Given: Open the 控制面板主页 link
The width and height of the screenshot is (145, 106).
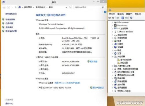Looking at the screenshot, I should point(11,14).
